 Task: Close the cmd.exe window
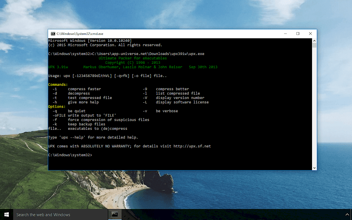click(310, 34)
